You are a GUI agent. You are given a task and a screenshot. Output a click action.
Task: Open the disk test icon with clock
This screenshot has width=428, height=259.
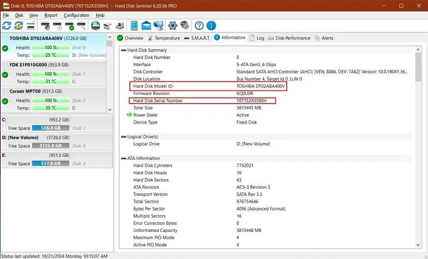pyautogui.click(x=58, y=26)
